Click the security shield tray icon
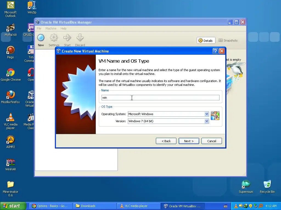The width and height of the screenshot is (281, 210). [x=251, y=206]
